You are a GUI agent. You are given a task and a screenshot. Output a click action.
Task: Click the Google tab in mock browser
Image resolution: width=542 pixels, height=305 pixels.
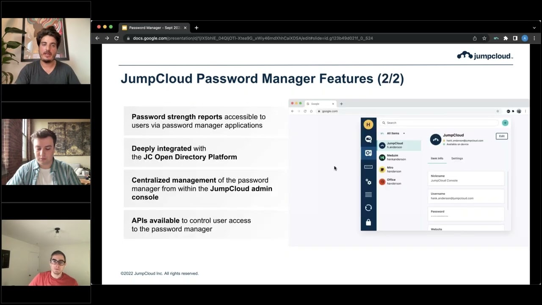[321, 104]
